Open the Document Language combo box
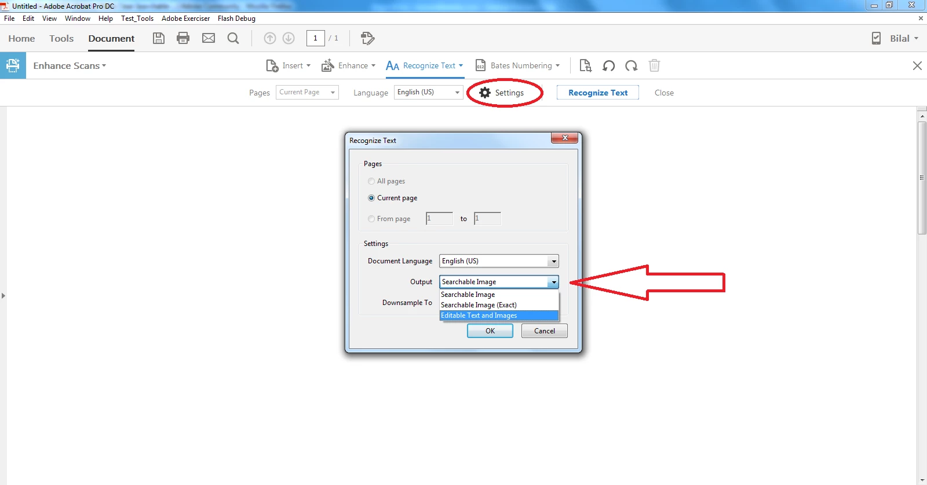The width and height of the screenshot is (927, 485). pos(499,261)
